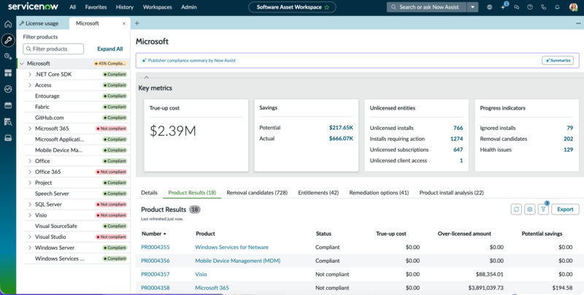
Task: Open the search dropdown arrow
Action: tap(472, 7)
